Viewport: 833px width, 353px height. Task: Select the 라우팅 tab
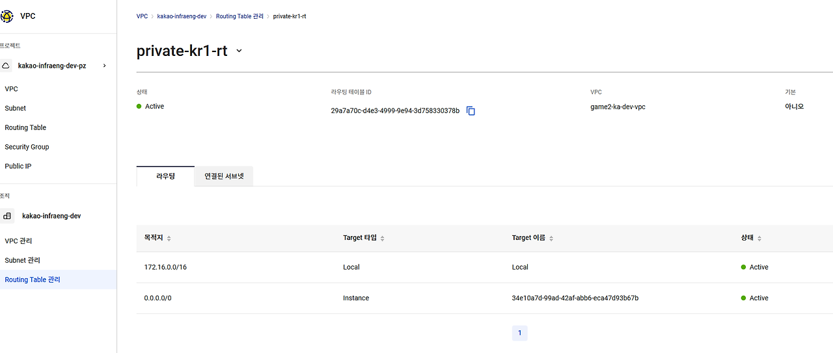165,176
